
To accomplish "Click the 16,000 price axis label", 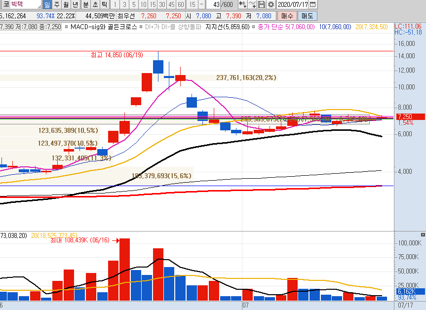I will (x=406, y=44).
